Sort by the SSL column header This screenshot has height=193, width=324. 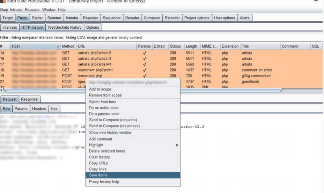tap(316, 47)
